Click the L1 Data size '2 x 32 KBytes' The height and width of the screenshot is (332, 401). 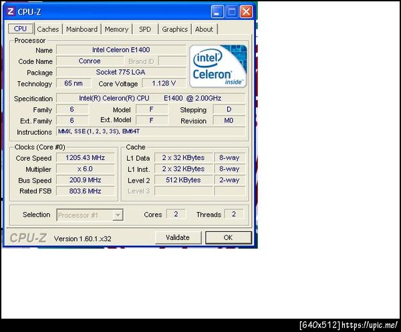coord(183,158)
